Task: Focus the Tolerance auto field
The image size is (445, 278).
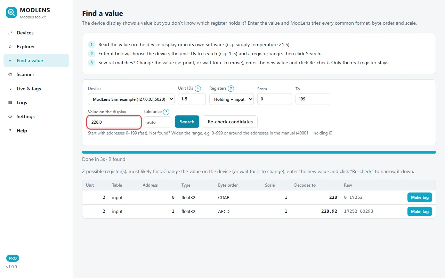Action: pyautogui.click(x=157, y=122)
